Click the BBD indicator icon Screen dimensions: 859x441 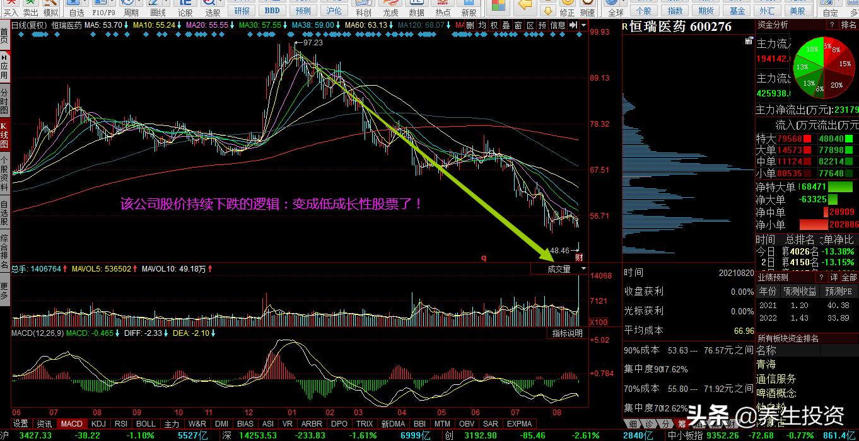271,9
